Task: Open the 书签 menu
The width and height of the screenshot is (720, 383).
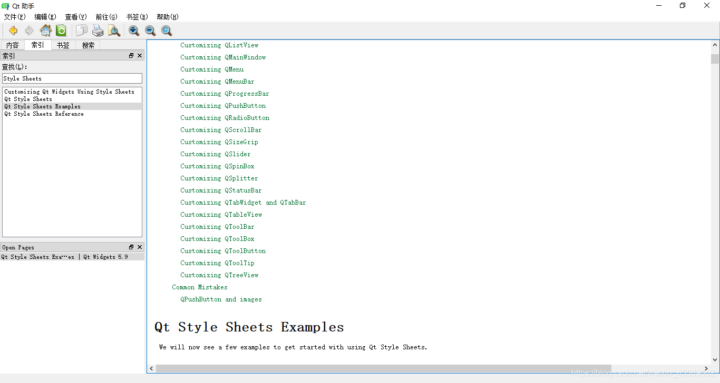Action: click(x=136, y=16)
